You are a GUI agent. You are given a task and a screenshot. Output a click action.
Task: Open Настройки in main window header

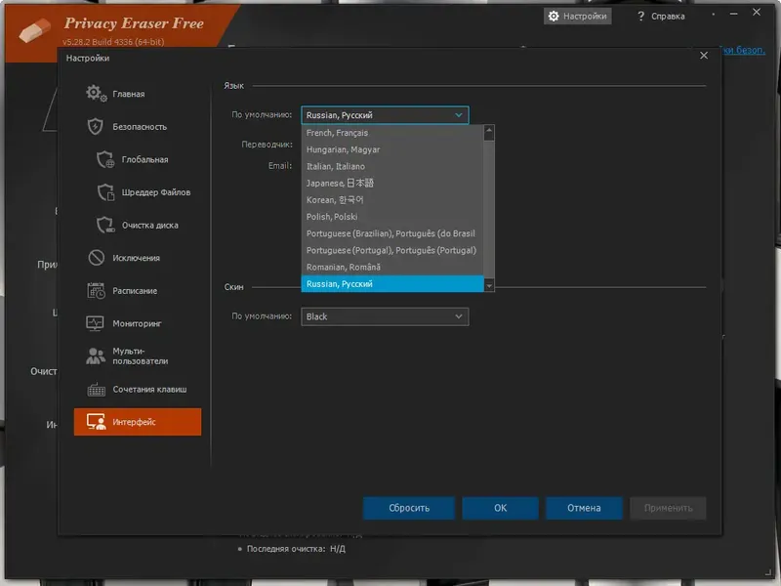point(578,16)
